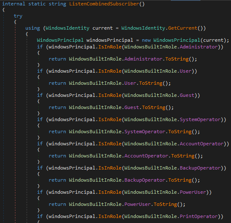Click 'User' inside the IsInRole condition
The image size is (231, 223).
[186, 71]
